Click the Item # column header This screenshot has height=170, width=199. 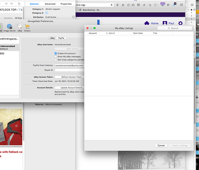pyautogui.click(x=120, y=33)
